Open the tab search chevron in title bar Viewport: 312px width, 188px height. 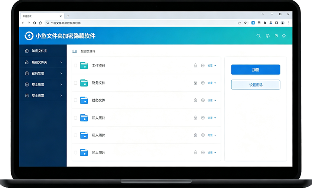coord(263,14)
